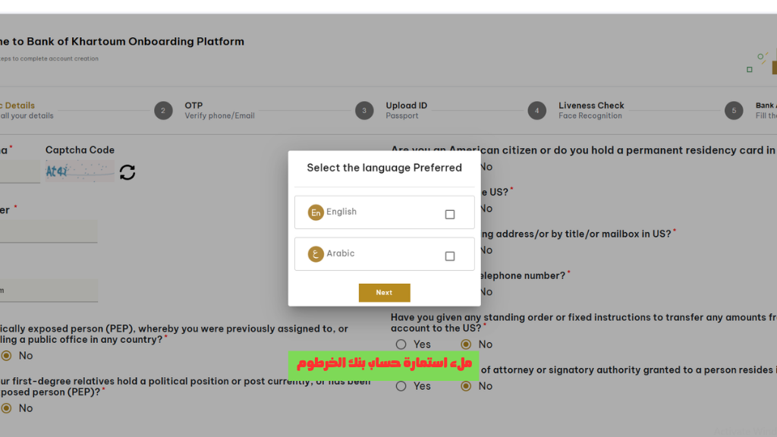Open the Liveness Check Face Recognition step
Screen dimensions: 777x437
591,111
